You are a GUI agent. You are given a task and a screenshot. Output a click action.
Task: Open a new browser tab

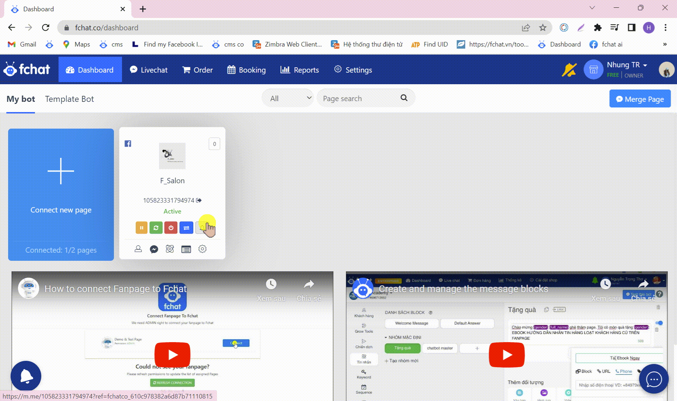(x=142, y=9)
